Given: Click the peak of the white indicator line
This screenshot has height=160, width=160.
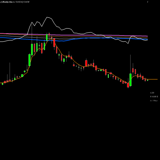Looking at the screenshot, I should click(x=47, y=17).
